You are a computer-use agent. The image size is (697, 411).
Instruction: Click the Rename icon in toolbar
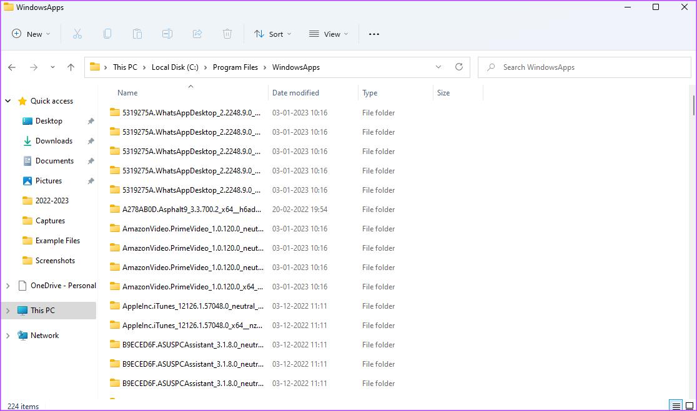click(x=167, y=34)
